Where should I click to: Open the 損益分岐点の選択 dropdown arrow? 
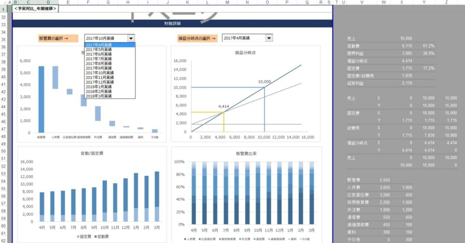(269, 38)
